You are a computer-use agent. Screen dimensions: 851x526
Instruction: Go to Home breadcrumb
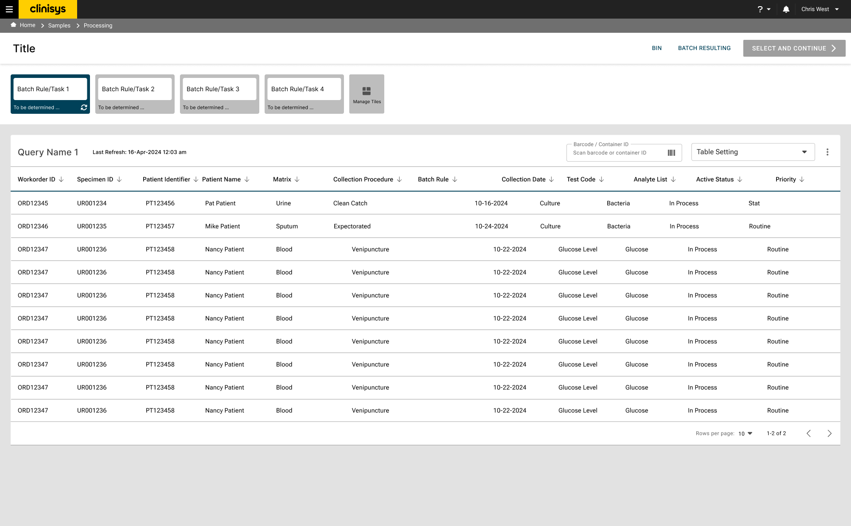point(27,25)
